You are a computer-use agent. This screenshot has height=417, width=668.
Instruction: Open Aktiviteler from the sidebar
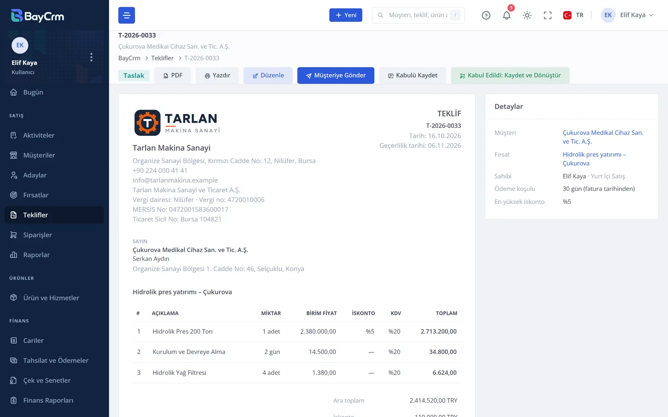click(54, 135)
